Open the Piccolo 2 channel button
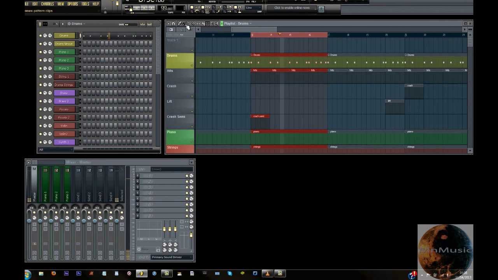 tap(64, 117)
